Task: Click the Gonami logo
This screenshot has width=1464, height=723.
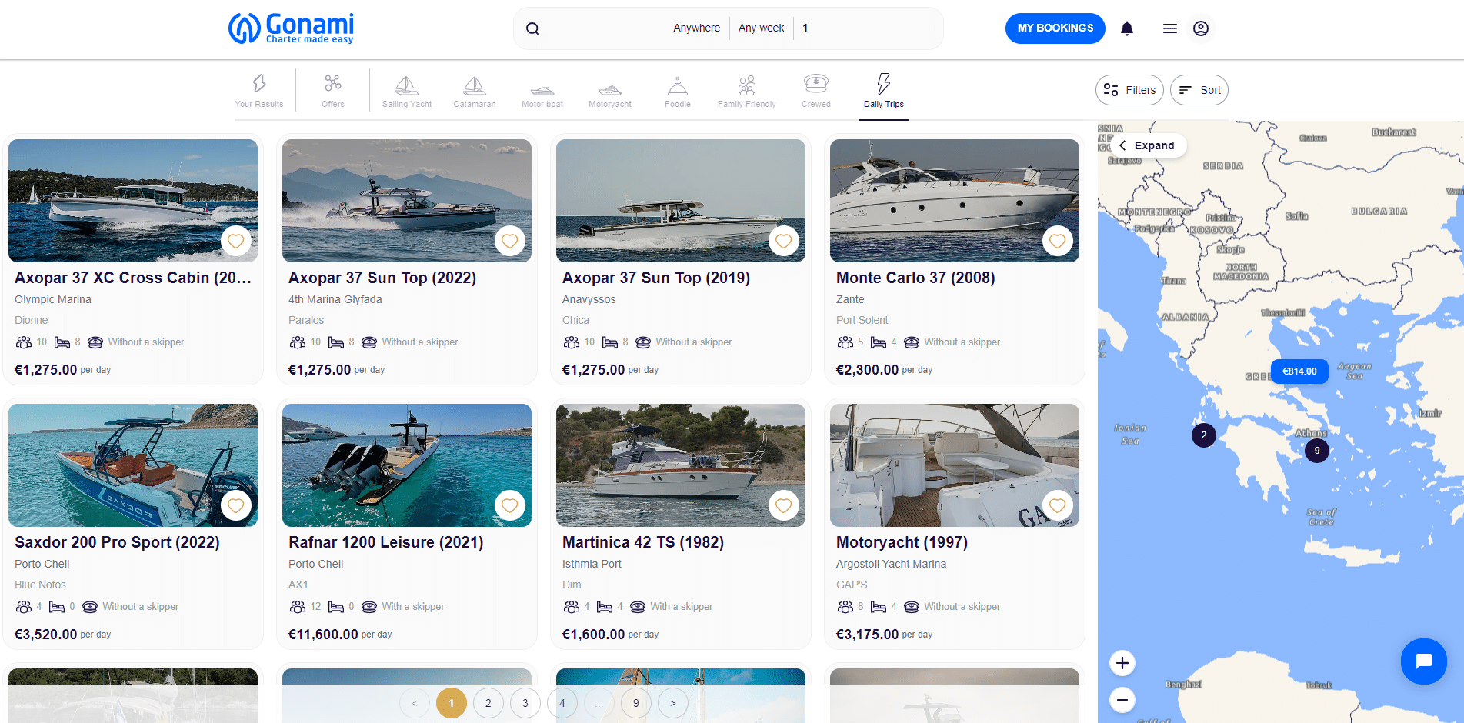Action: (x=291, y=28)
